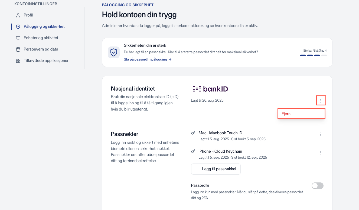Open options menu for iPhone iCloud Keychain
The image size is (359, 210).
321,153
